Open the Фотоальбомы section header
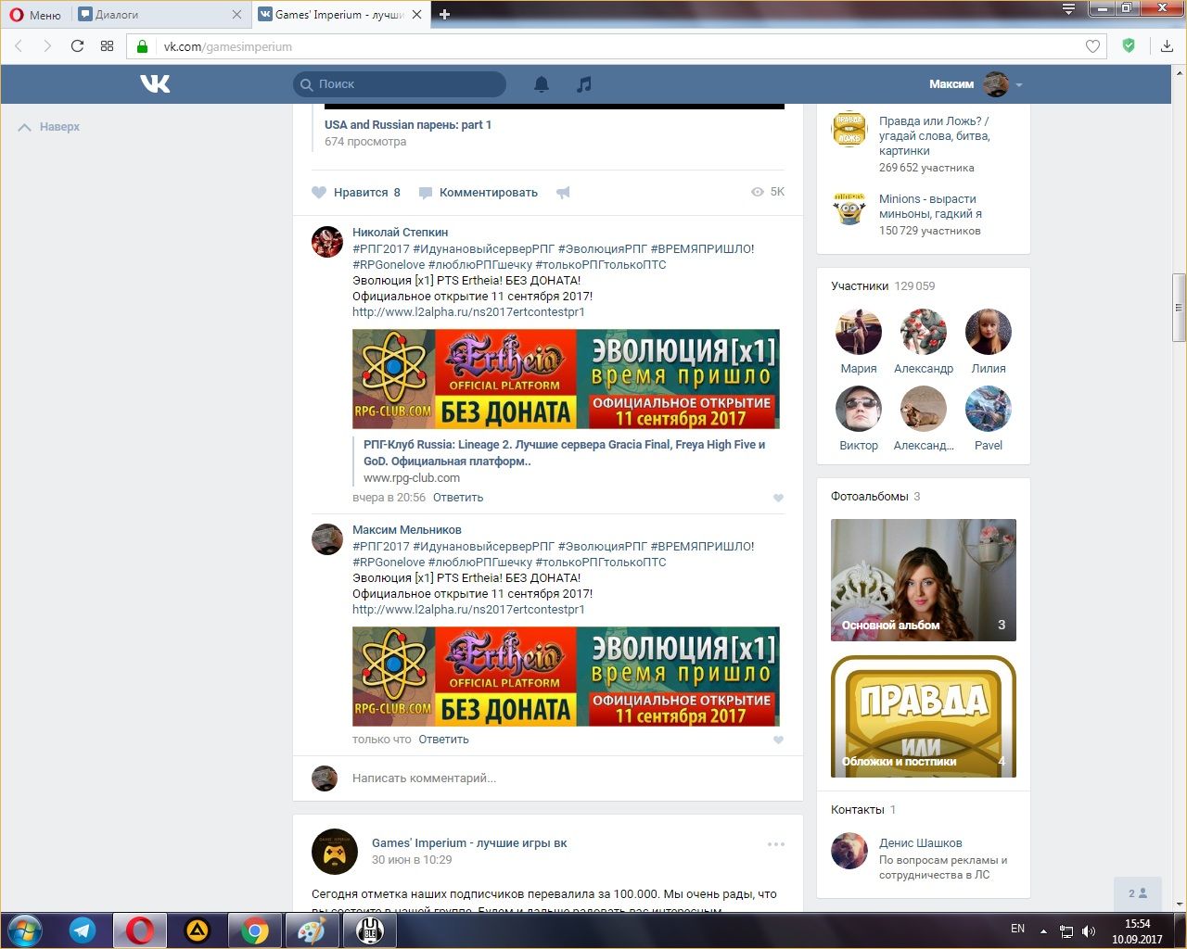The image size is (1187, 949). [875, 497]
